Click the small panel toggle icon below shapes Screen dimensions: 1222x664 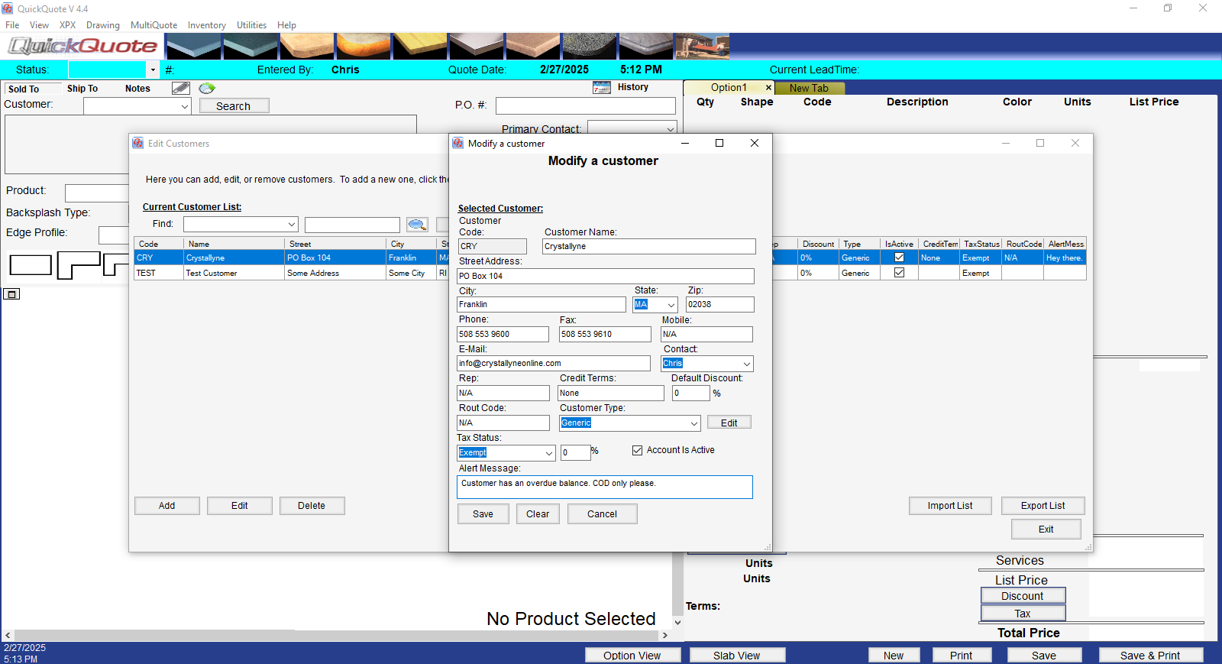(x=11, y=294)
